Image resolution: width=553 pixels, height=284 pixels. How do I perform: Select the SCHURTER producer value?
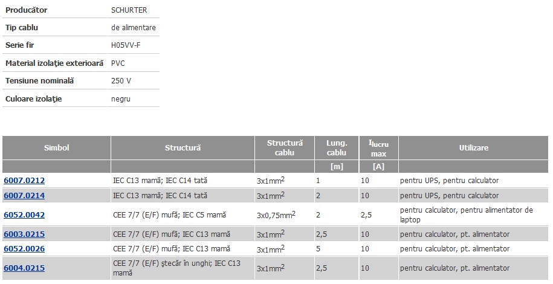(129, 10)
